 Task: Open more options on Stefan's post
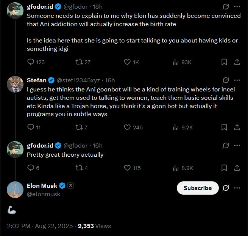point(237,80)
